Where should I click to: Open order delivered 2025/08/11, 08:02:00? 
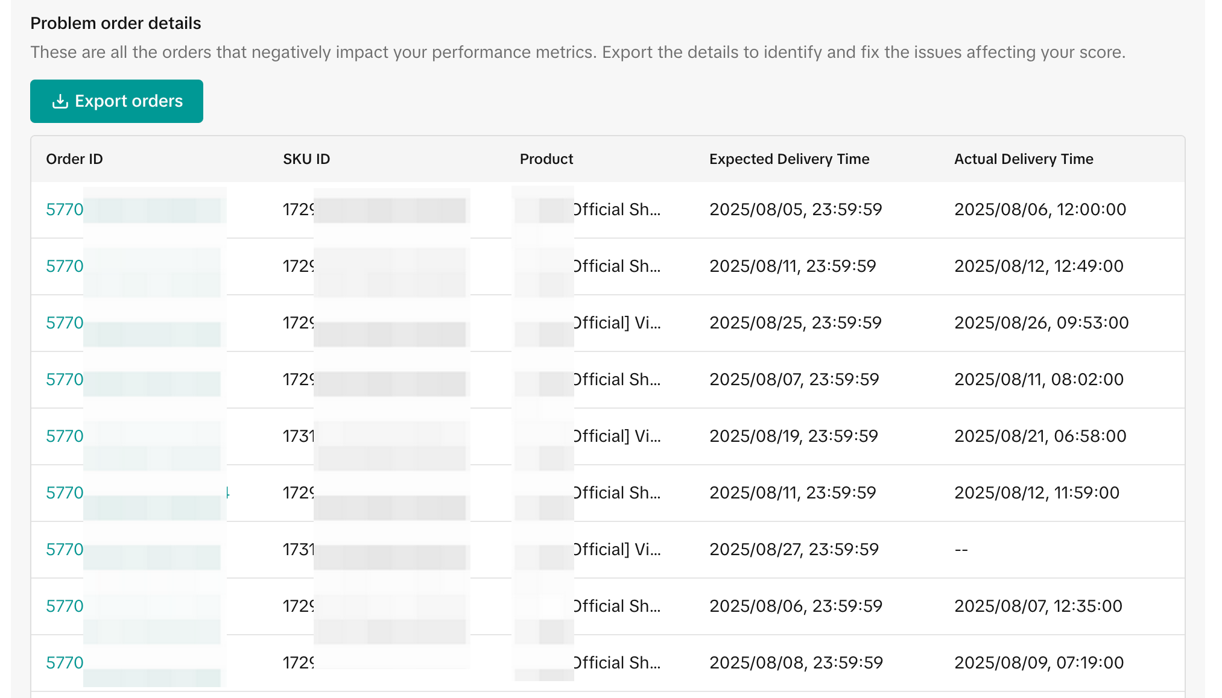(65, 380)
